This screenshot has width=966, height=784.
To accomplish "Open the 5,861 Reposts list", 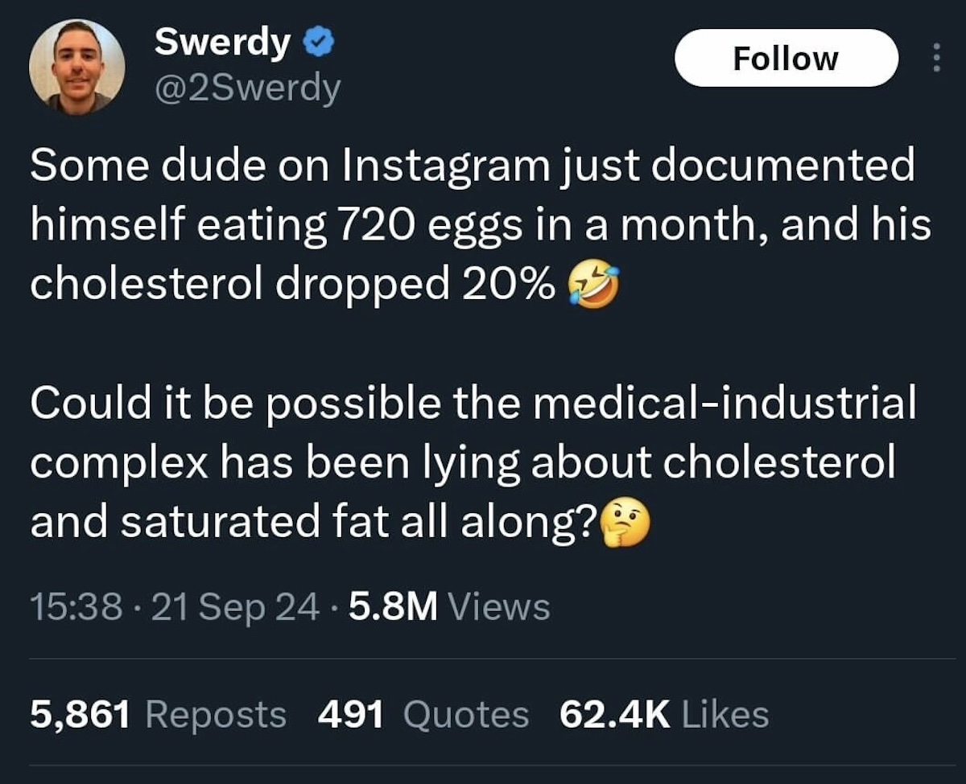I will click(158, 714).
